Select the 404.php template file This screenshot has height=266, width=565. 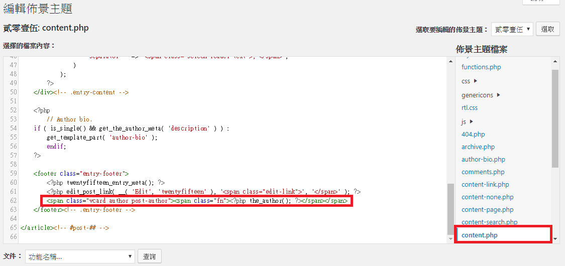473,135
